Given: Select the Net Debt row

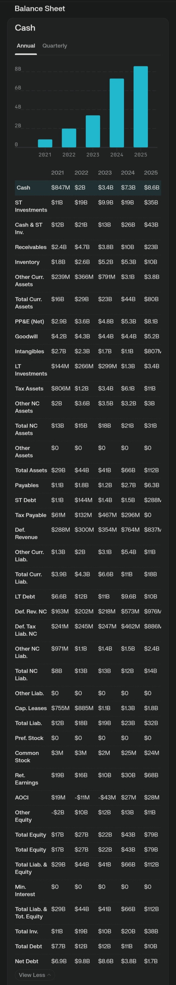Looking at the screenshot, I should [88, 961].
